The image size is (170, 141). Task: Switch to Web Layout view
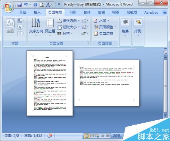97,136
